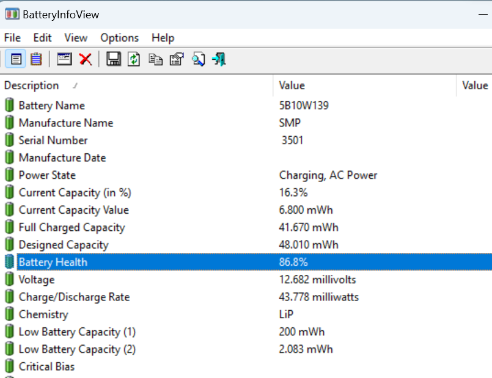Click the 12.682 millivolts value

[x=317, y=280]
